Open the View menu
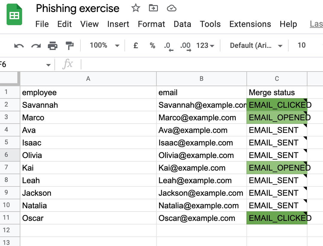This screenshot has width=323, height=246. coord(89,24)
